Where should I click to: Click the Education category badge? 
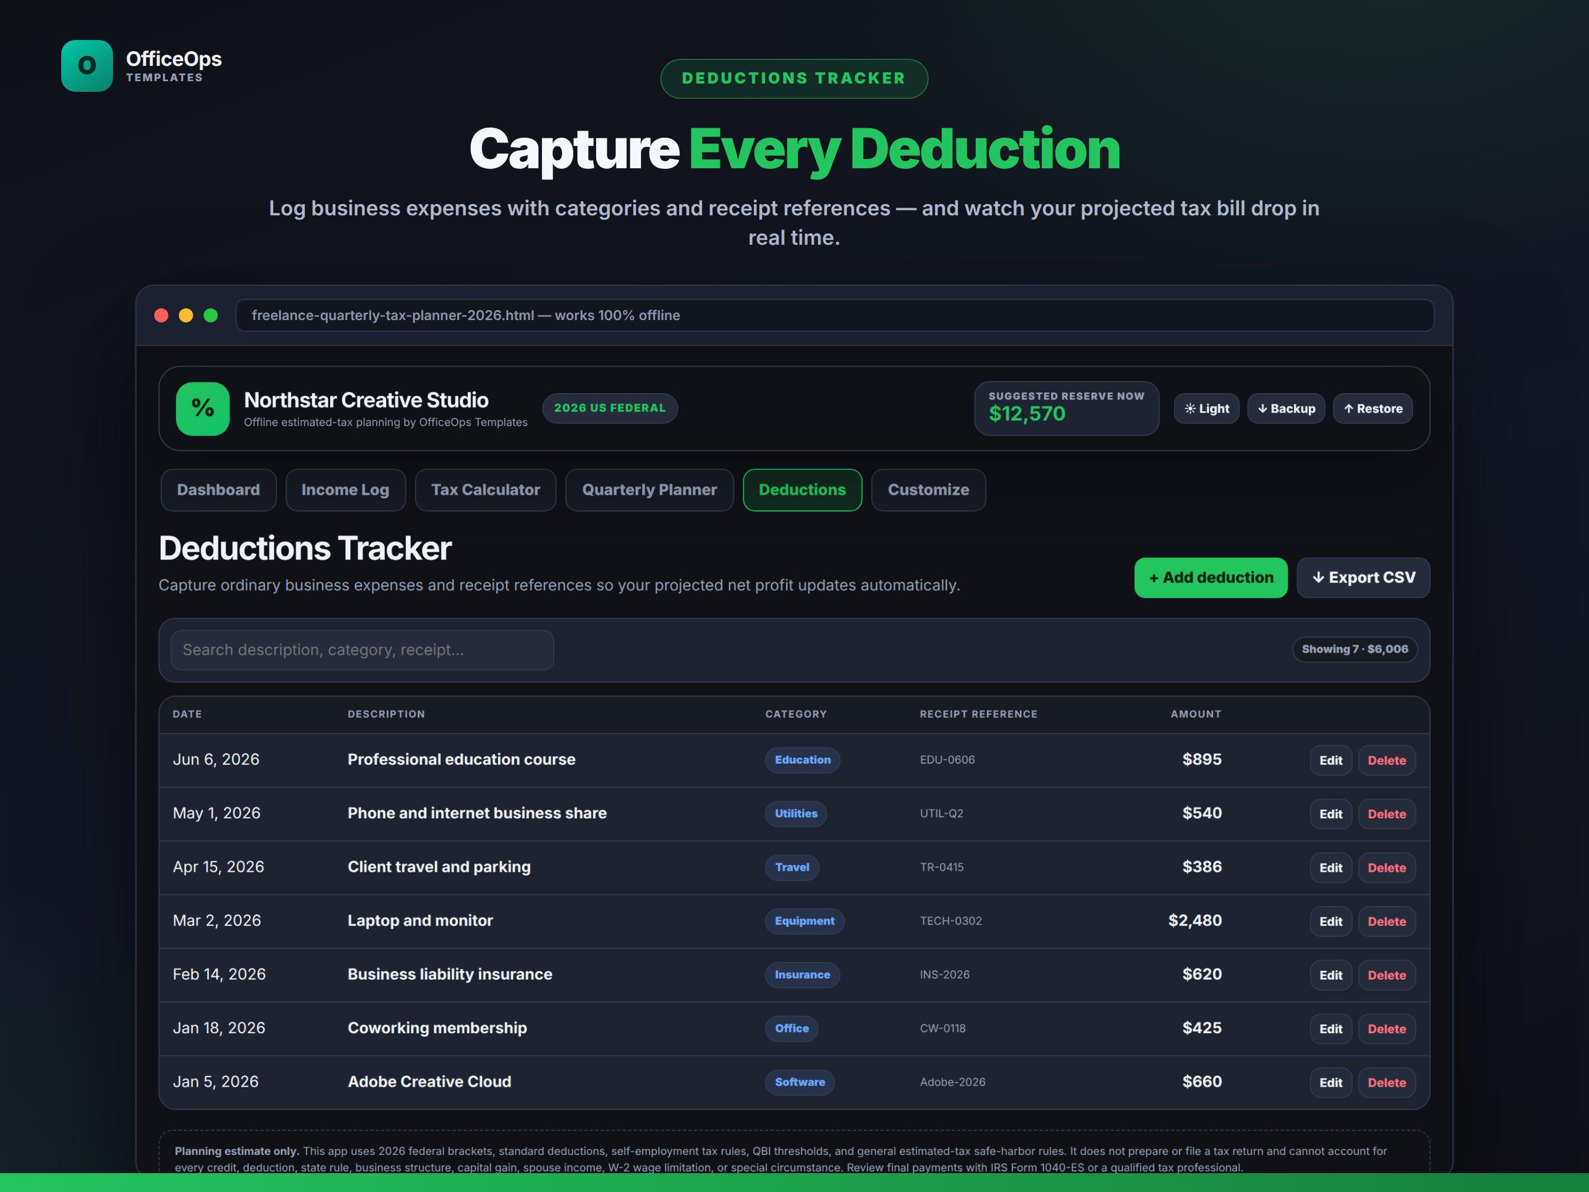click(x=802, y=759)
